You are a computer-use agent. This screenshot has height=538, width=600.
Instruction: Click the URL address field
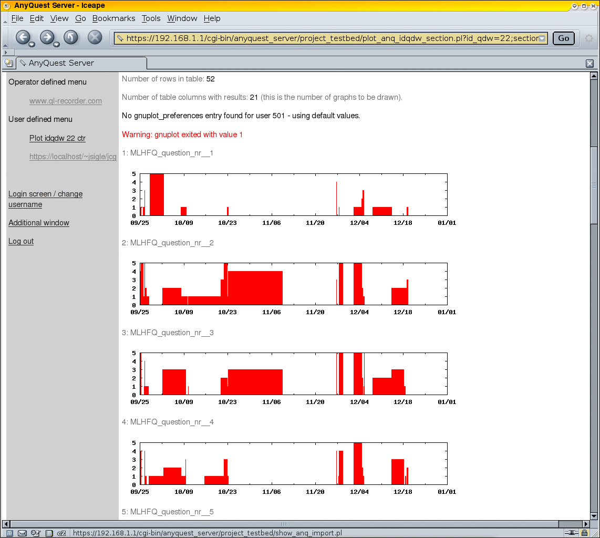(x=332, y=38)
